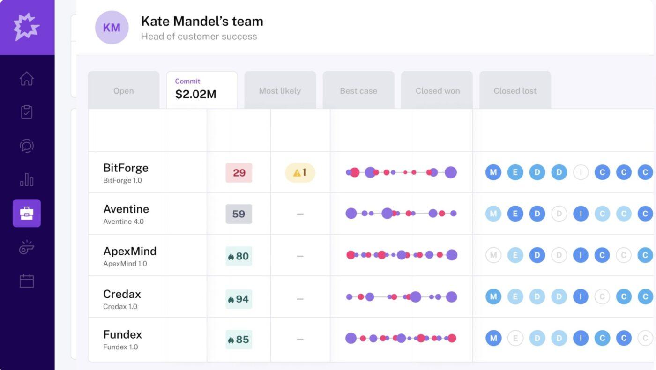Open the whistle coaching sidebar icon
The image size is (656, 370).
point(27,247)
